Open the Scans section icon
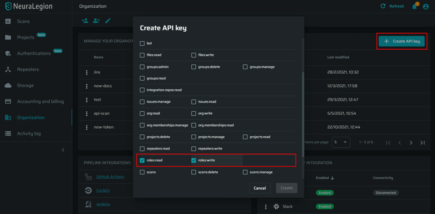The width and height of the screenshot is (435, 214). coord(8,21)
